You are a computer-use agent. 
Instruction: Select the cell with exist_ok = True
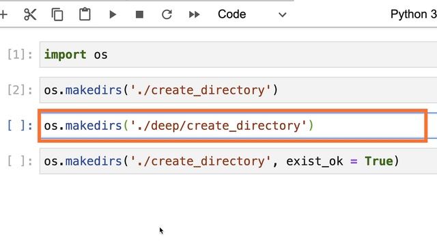coord(238,161)
